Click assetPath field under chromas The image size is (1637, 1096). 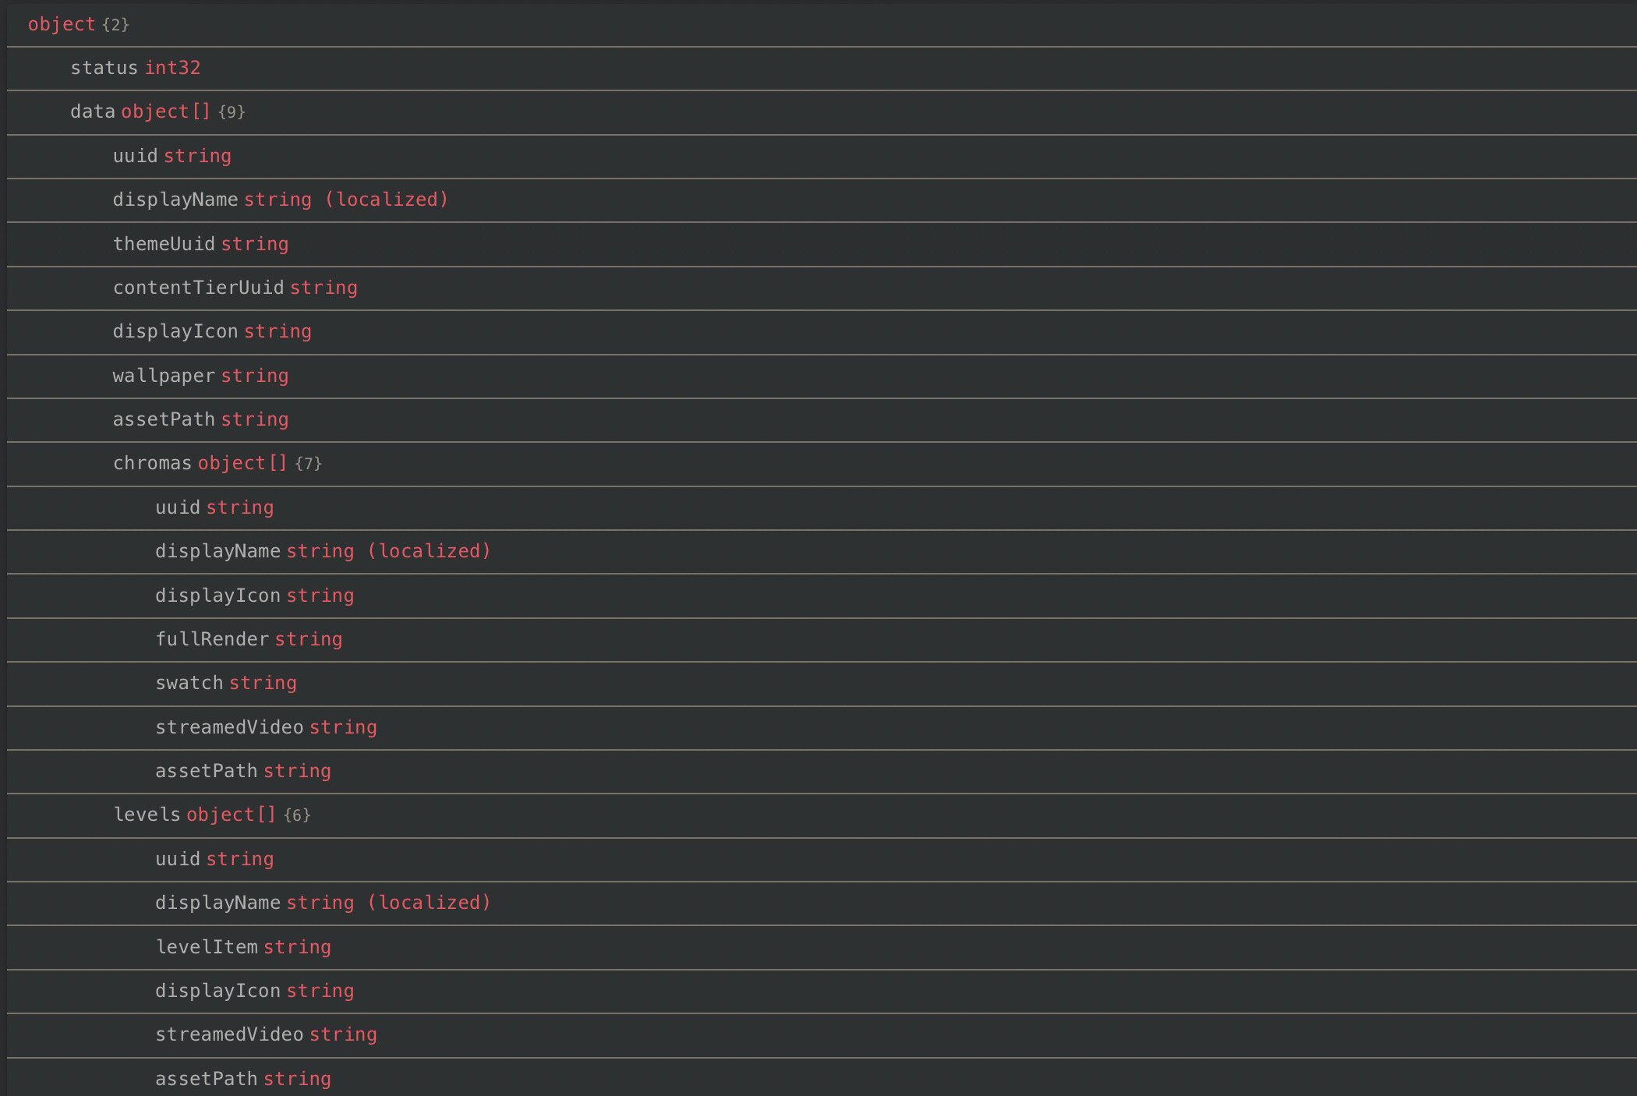pos(206,772)
